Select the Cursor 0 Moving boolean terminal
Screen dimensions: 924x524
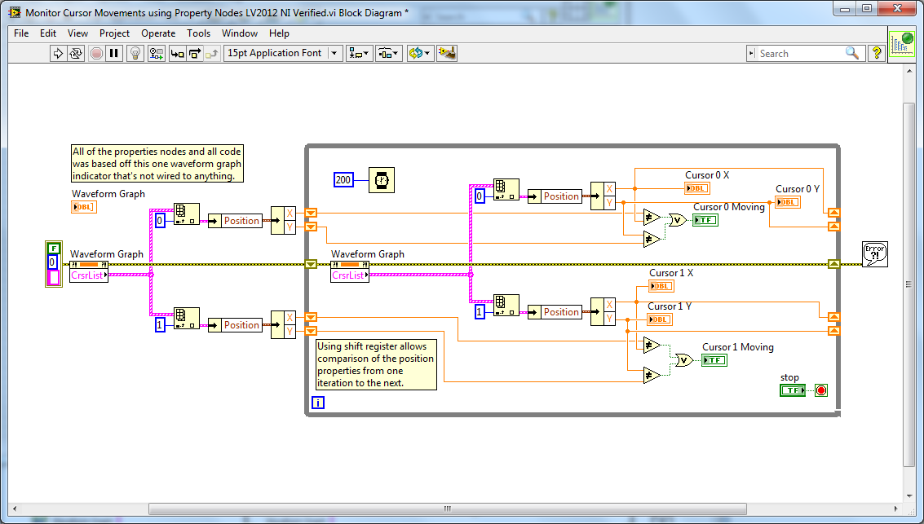click(x=705, y=220)
